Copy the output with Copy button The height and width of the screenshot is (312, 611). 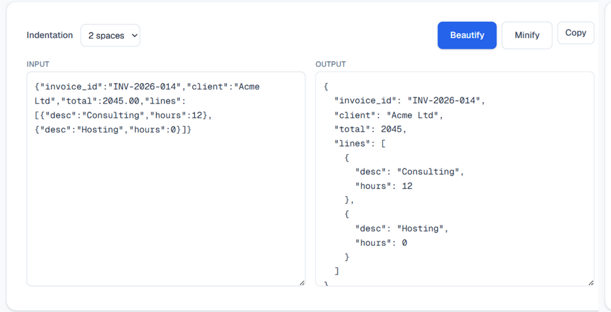(x=575, y=32)
